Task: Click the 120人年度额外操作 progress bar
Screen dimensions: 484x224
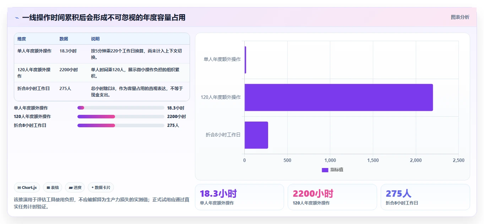Action: 121,117
